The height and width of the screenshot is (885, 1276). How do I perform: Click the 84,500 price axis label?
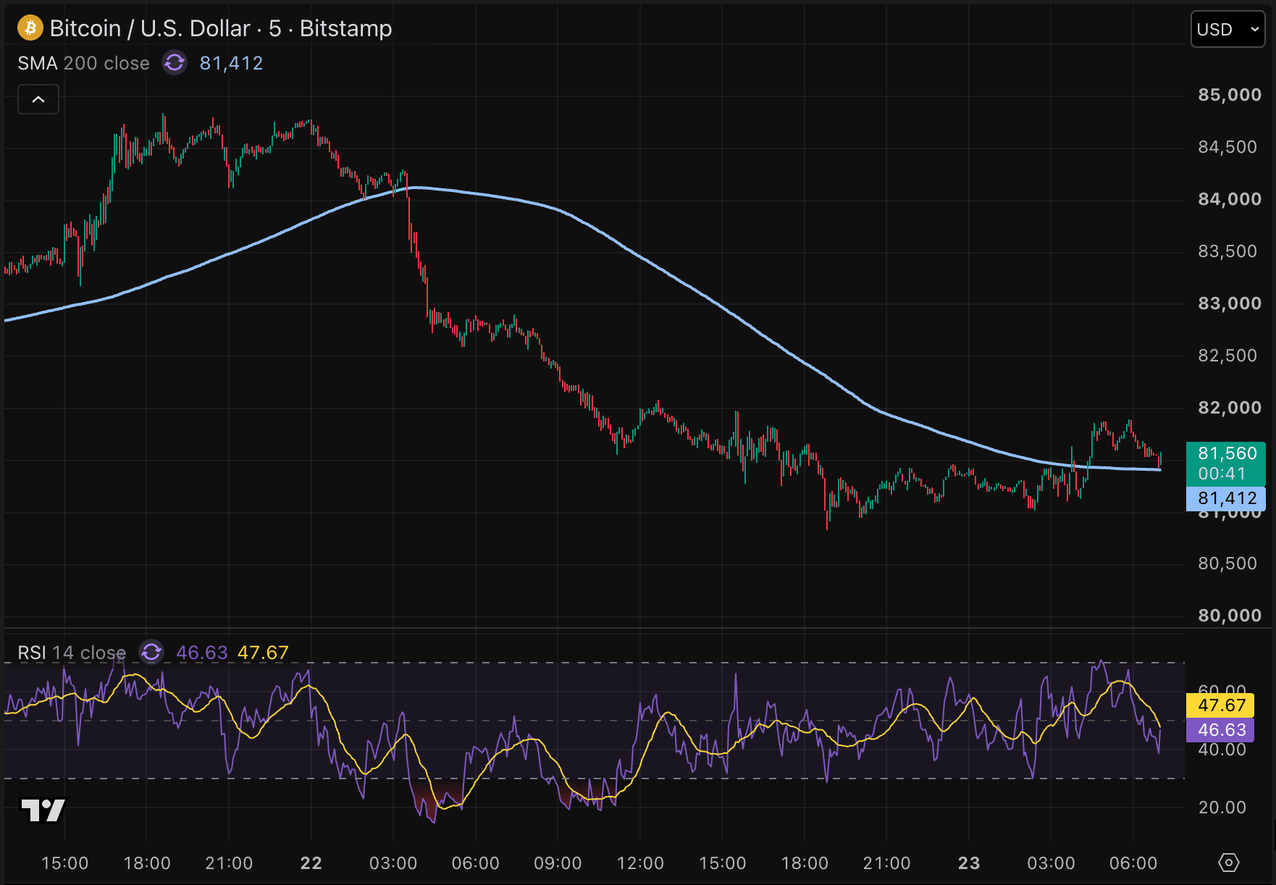click(x=1227, y=147)
